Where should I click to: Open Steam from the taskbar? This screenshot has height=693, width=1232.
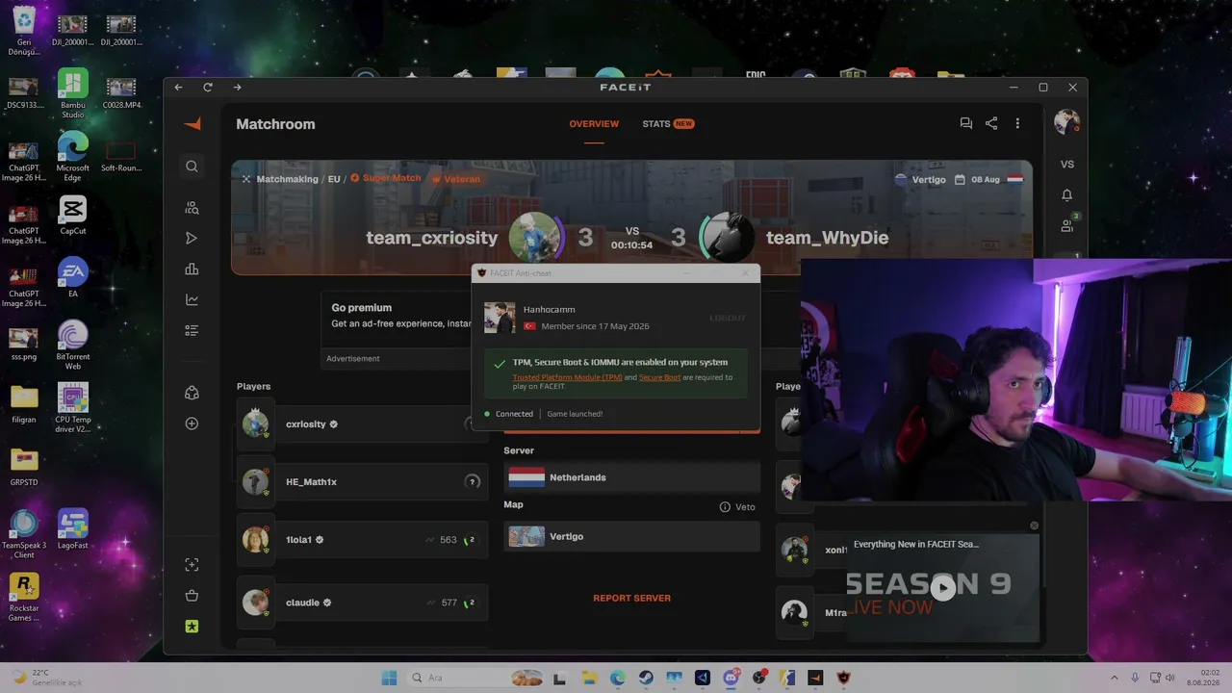pos(646,678)
